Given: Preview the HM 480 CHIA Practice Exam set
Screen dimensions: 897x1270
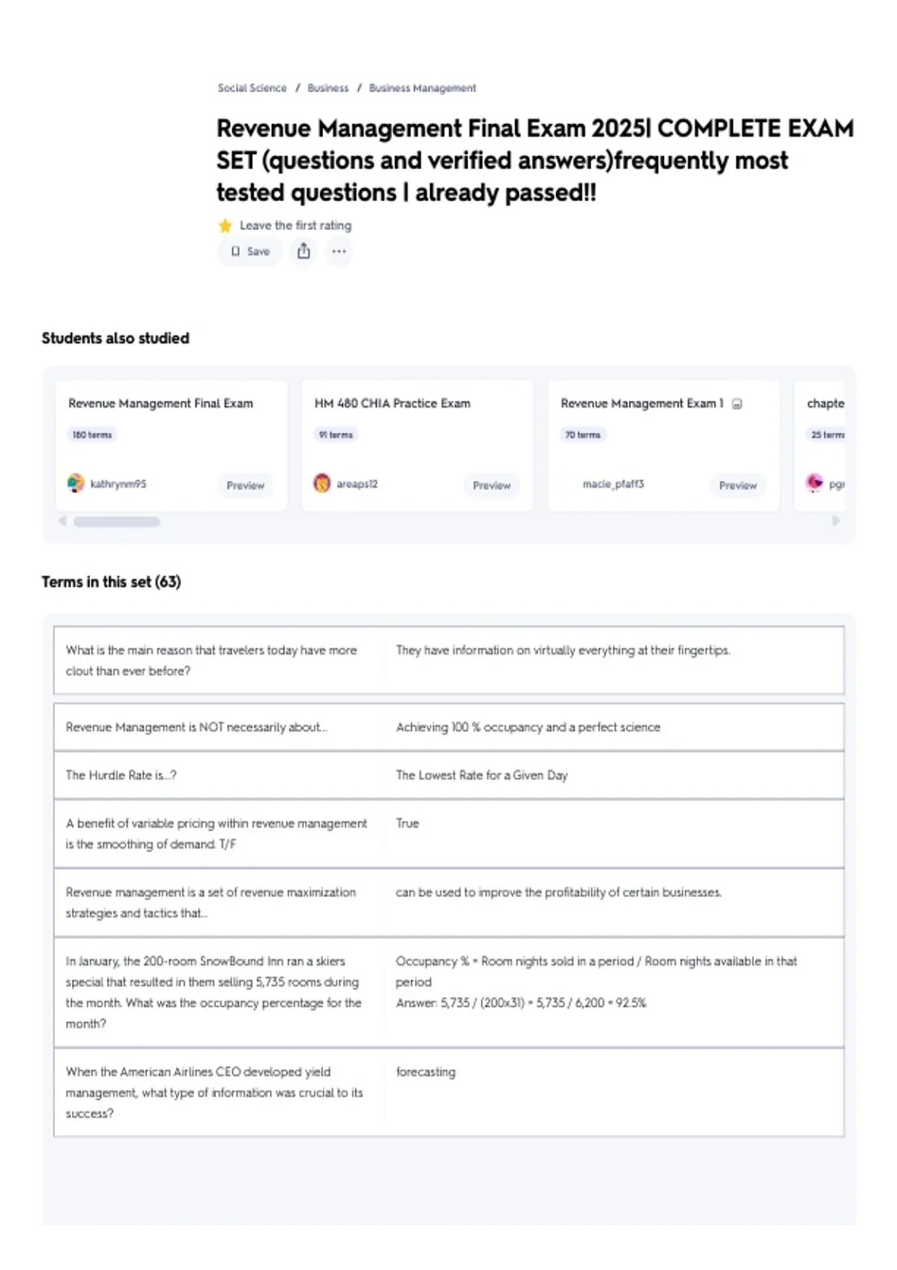Looking at the screenshot, I should pos(491,486).
